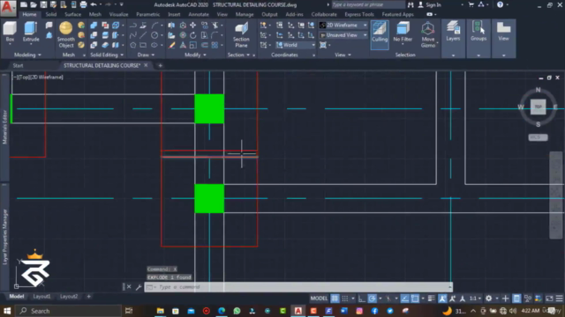Toggle object snap tracking in status bar
The width and height of the screenshot is (565, 317).
tap(404, 299)
